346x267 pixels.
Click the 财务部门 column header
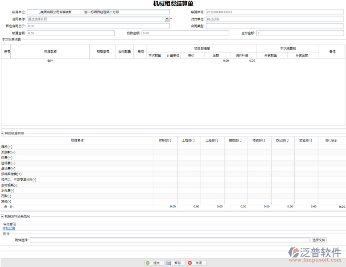coord(165,140)
